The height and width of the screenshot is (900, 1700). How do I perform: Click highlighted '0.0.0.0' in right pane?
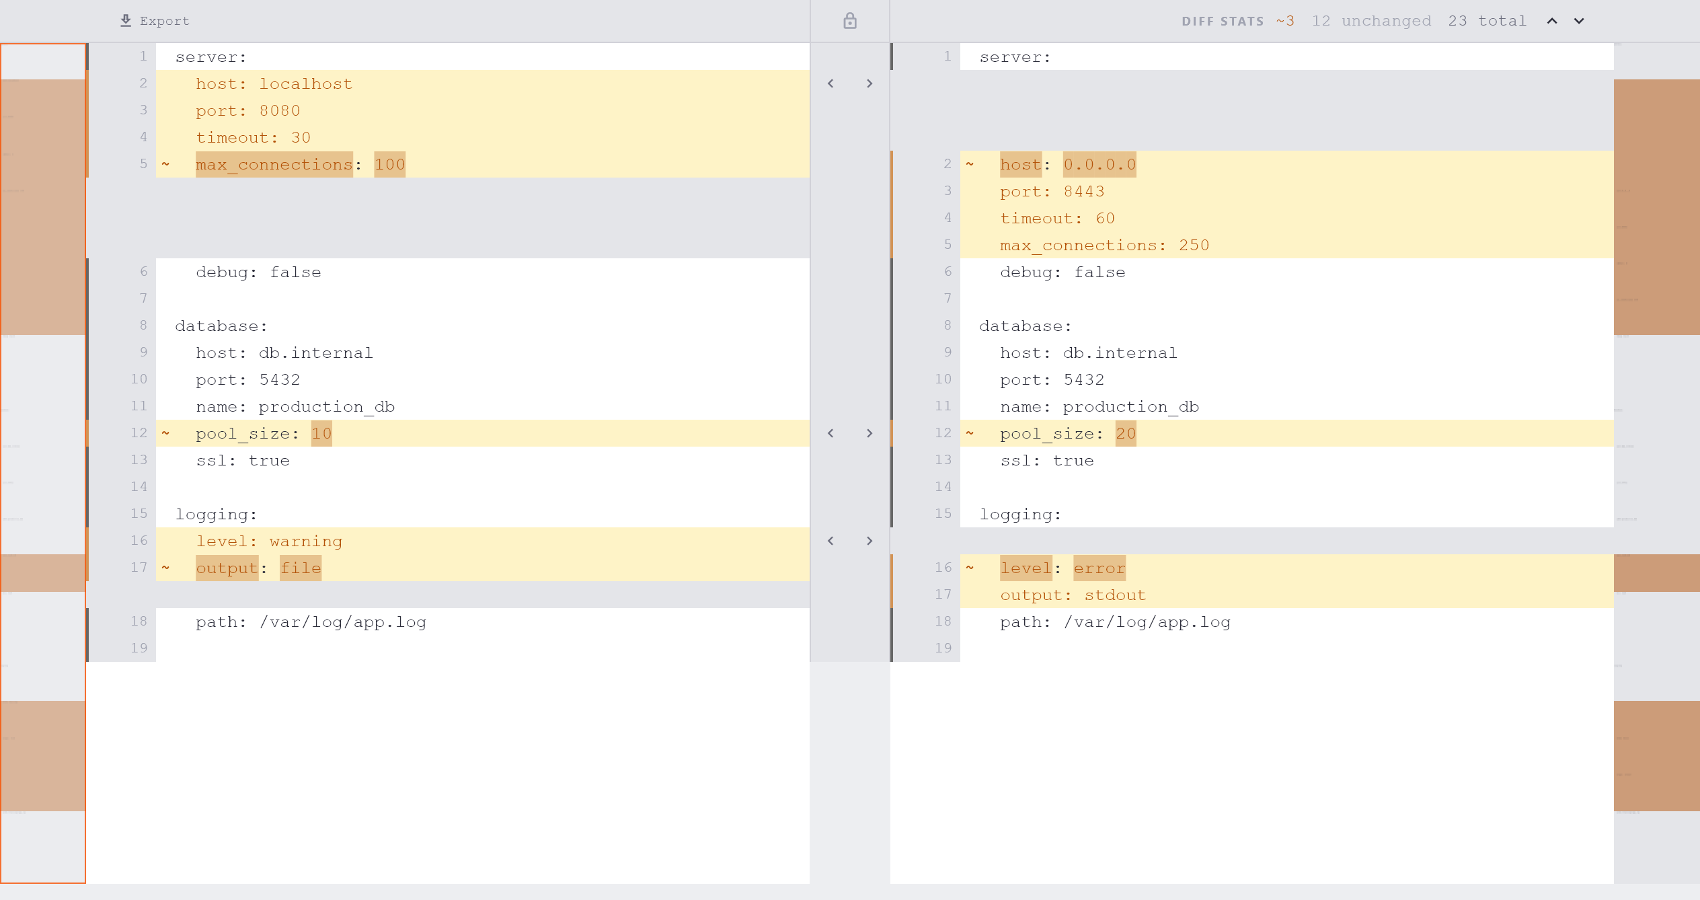click(1099, 164)
